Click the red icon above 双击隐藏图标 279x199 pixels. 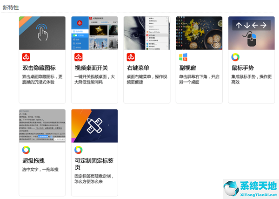(x=27, y=57)
